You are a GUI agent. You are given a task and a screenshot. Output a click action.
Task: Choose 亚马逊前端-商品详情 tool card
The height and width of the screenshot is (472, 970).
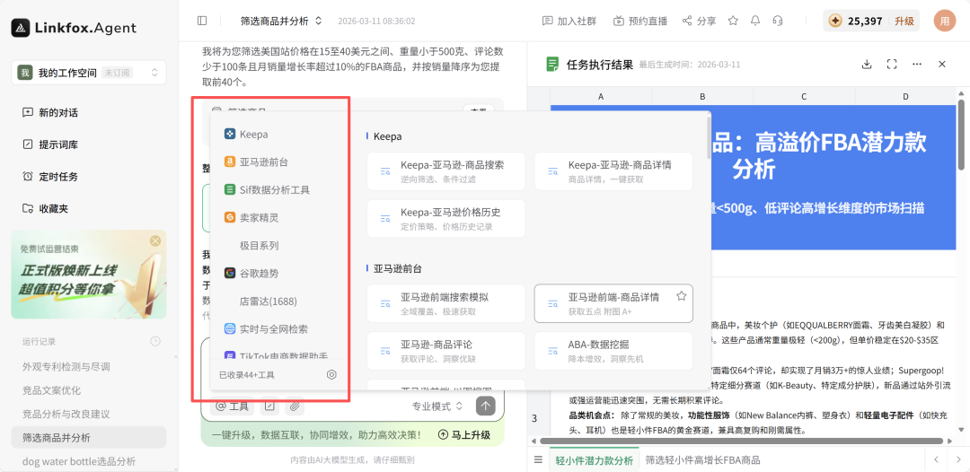[x=613, y=303]
